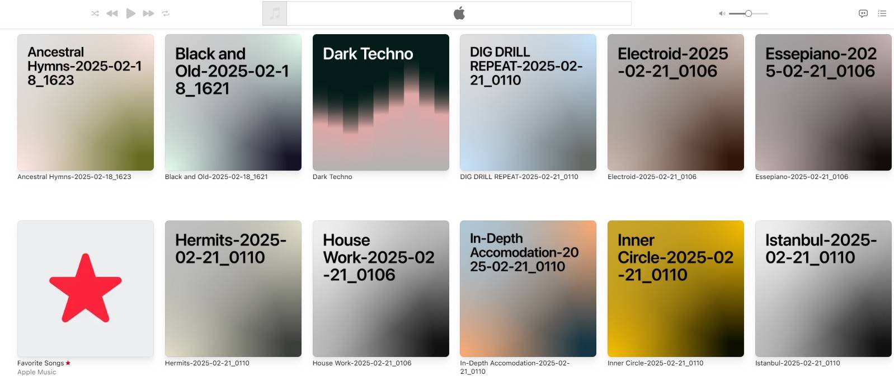Show the lyrics panel
This screenshot has height=390, width=894.
(863, 13)
